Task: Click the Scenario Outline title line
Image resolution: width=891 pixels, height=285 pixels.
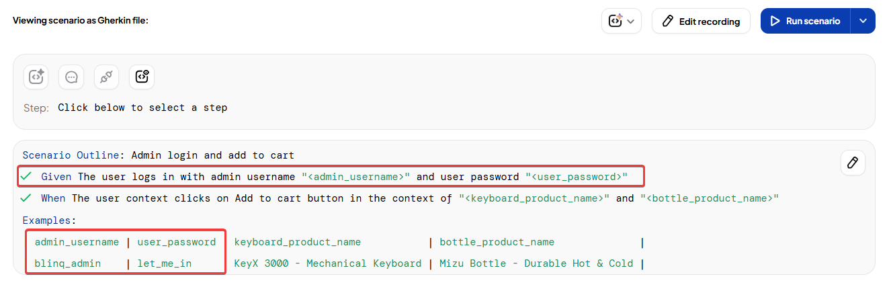Action: (158, 155)
